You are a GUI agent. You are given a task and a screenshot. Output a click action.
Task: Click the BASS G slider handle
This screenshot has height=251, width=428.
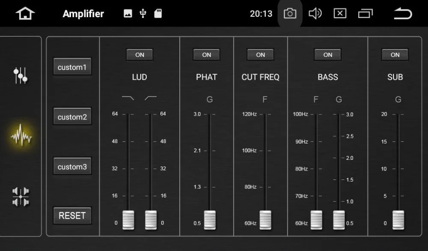pos(339,220)
